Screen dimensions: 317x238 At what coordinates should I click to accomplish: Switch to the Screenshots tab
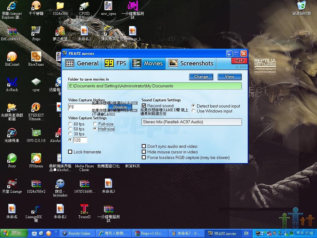tap(191, 64)
